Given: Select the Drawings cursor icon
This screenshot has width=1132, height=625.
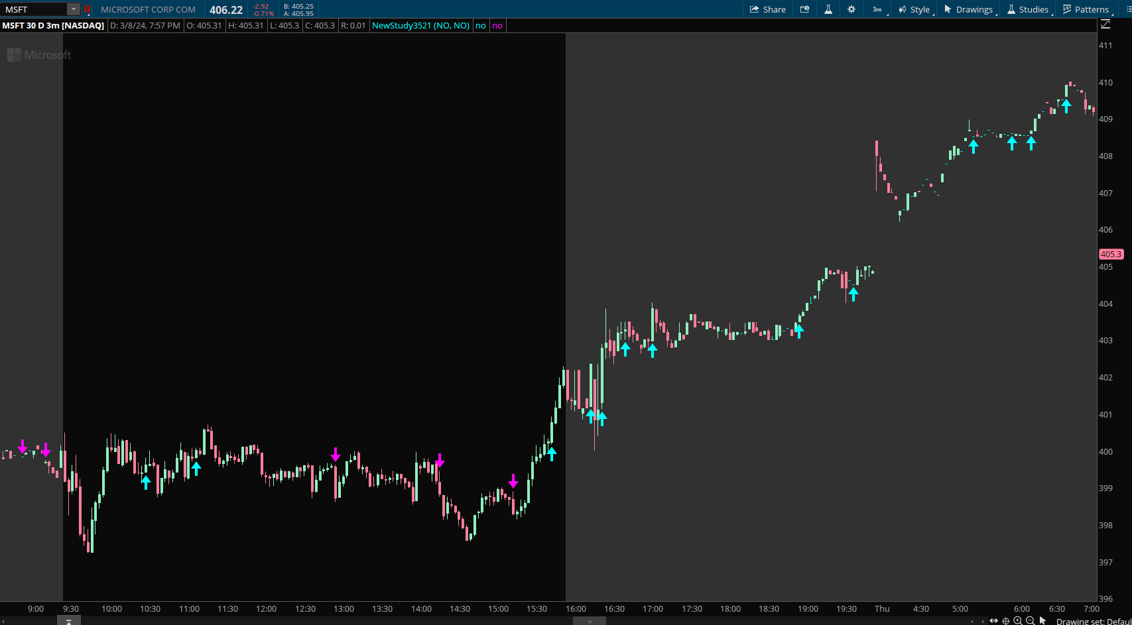Looking at the screenshot, I should [x=947, y=9].
